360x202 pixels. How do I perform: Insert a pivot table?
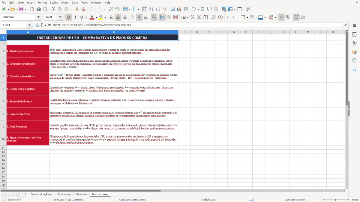click(x=186, y=9)
